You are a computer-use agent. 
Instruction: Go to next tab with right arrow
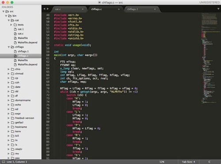48,9
